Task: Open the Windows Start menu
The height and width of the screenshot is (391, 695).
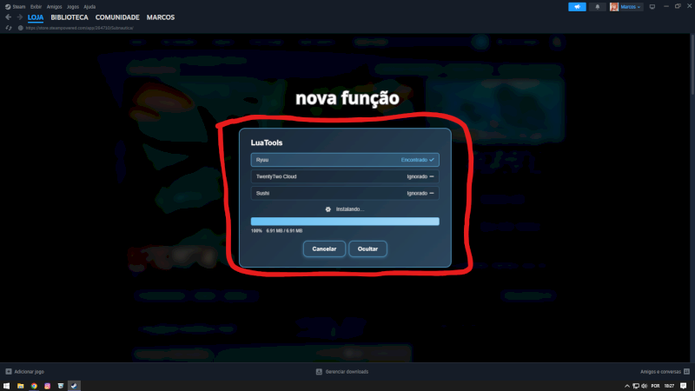Action: 6,386
